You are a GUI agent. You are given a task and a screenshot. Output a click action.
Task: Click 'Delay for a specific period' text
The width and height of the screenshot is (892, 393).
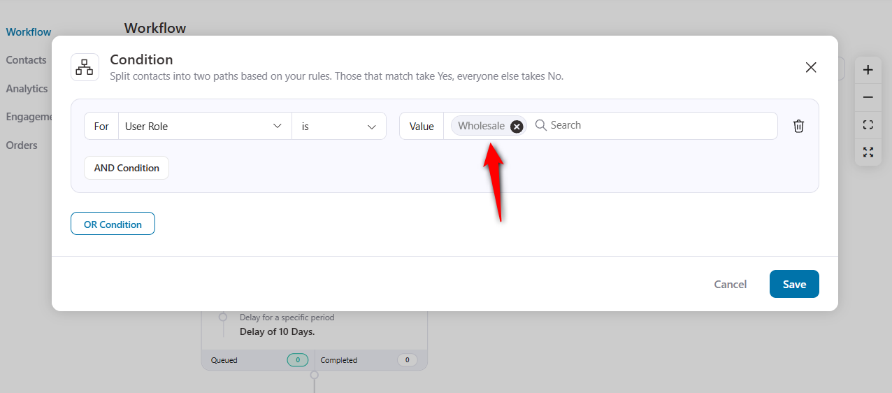[287, 317]
